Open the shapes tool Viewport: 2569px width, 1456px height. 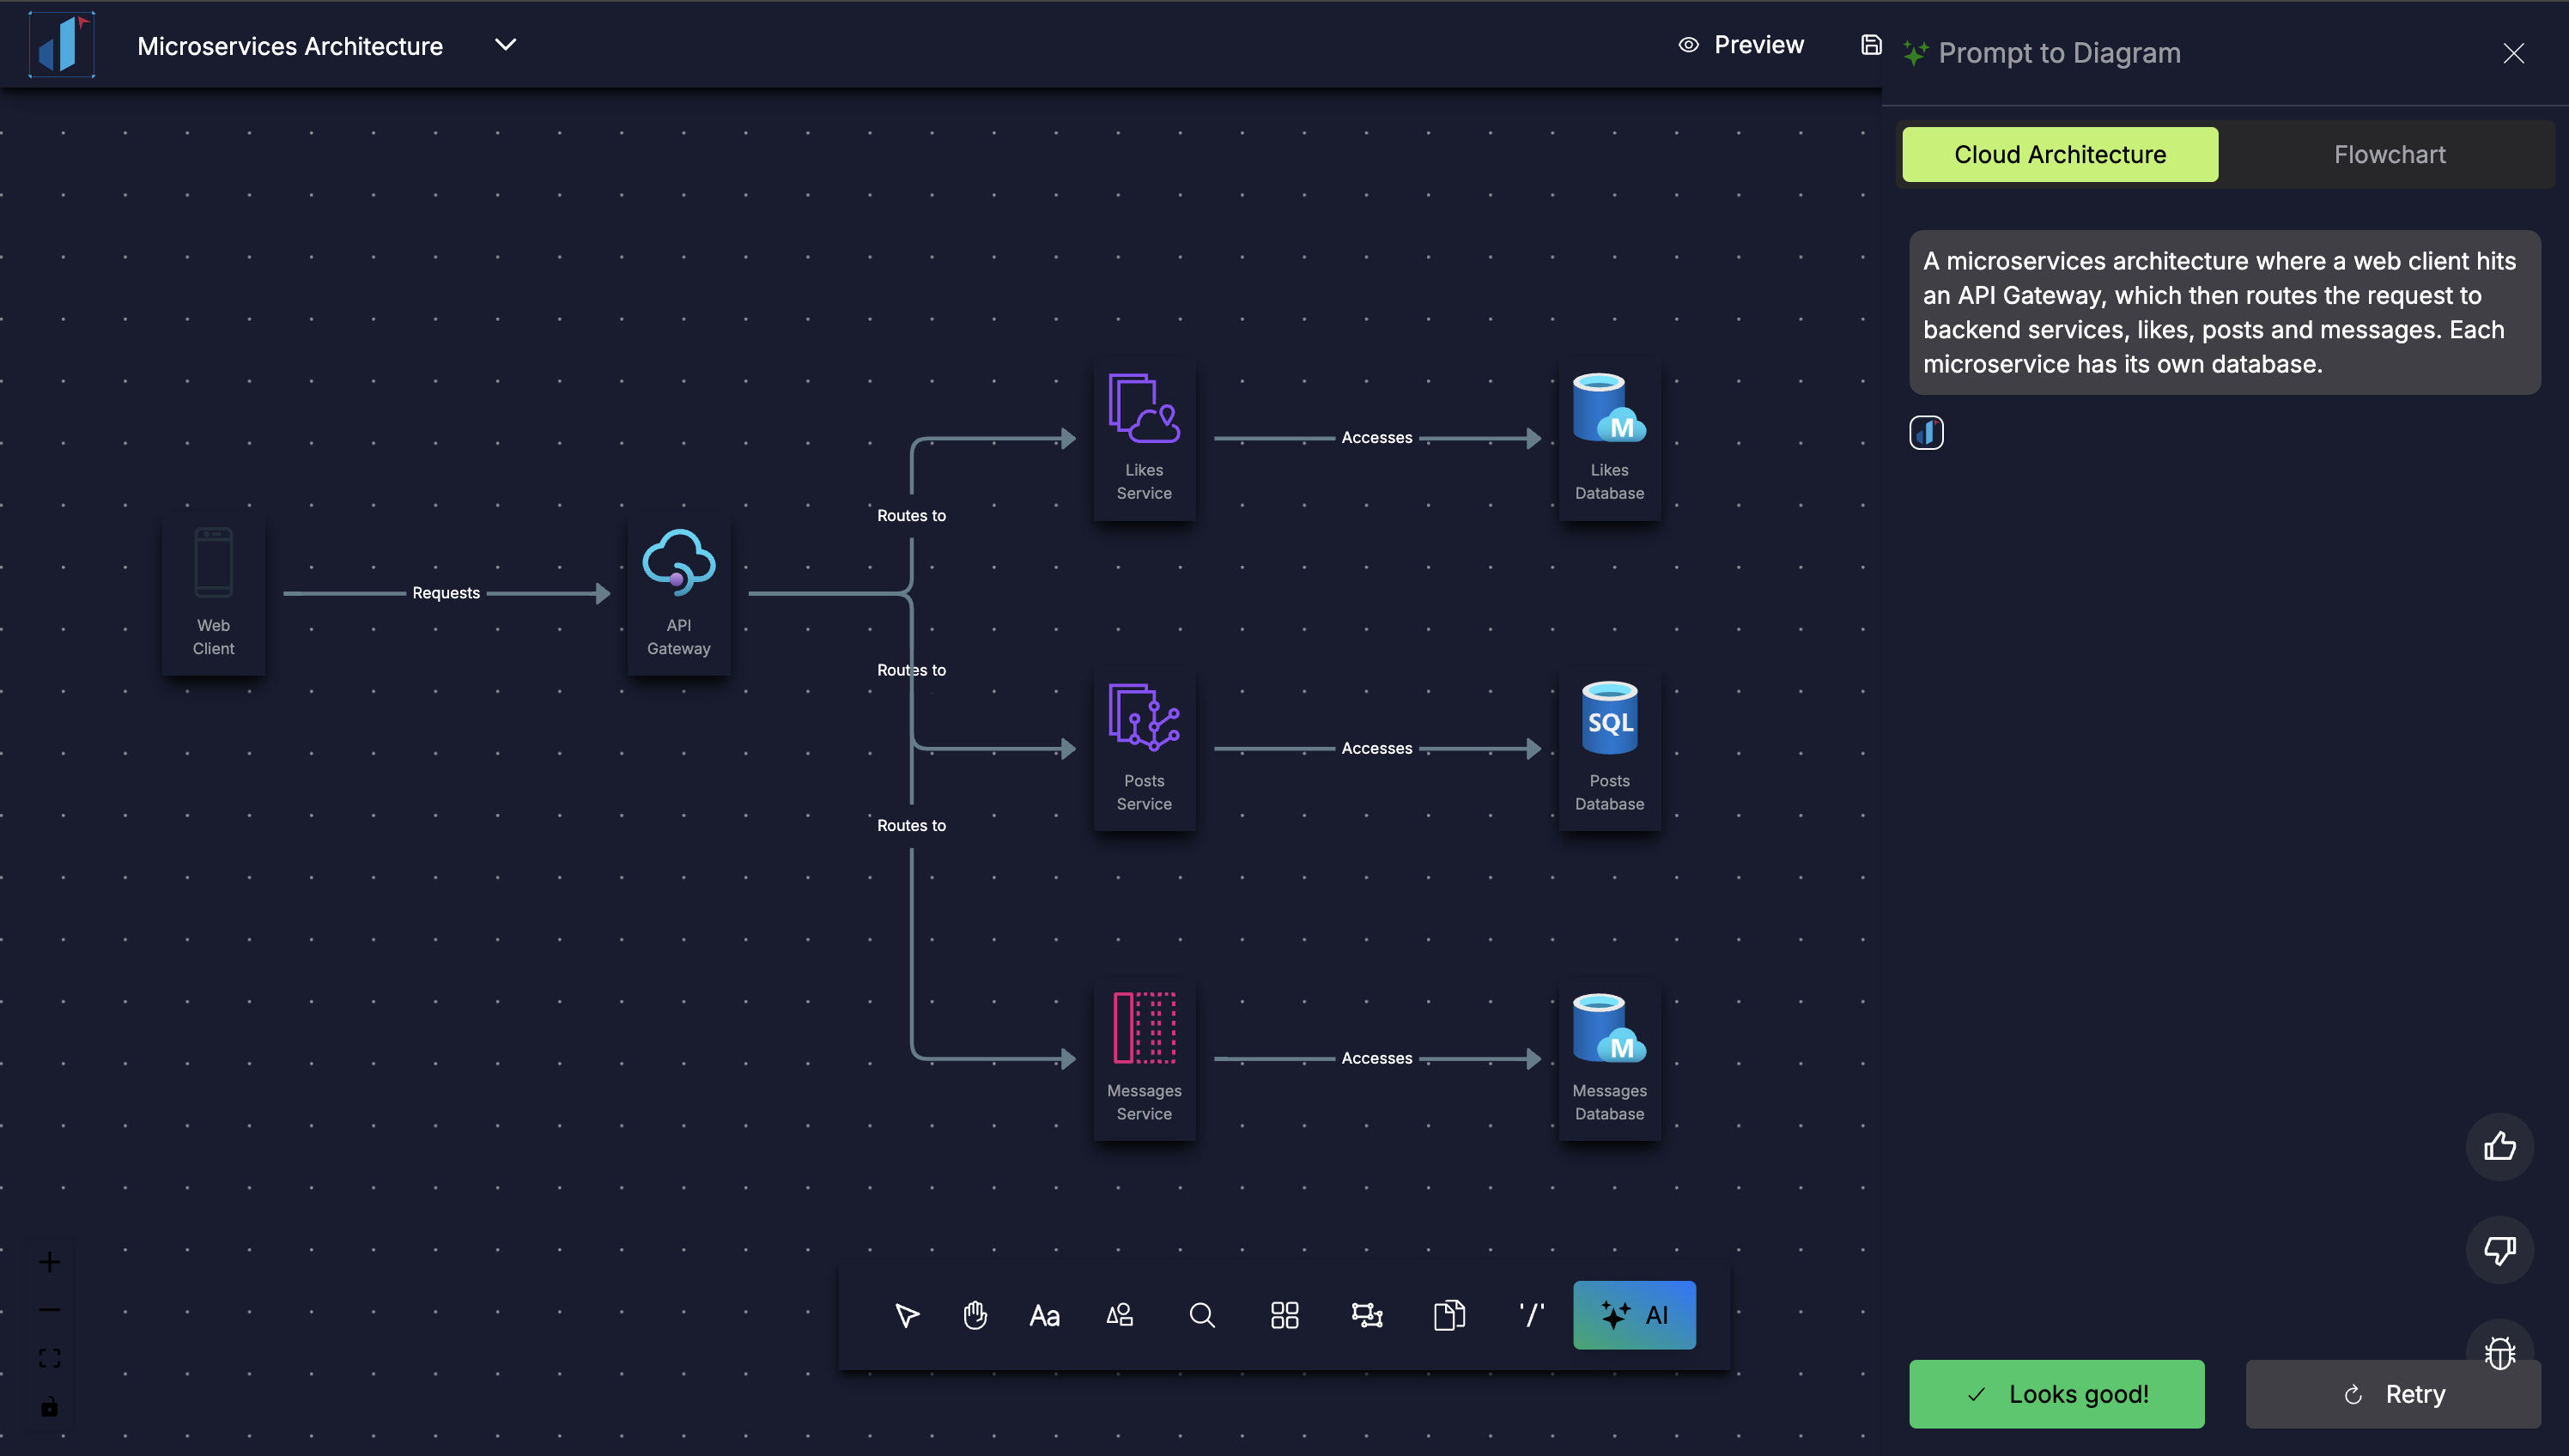[1120, 1315]
